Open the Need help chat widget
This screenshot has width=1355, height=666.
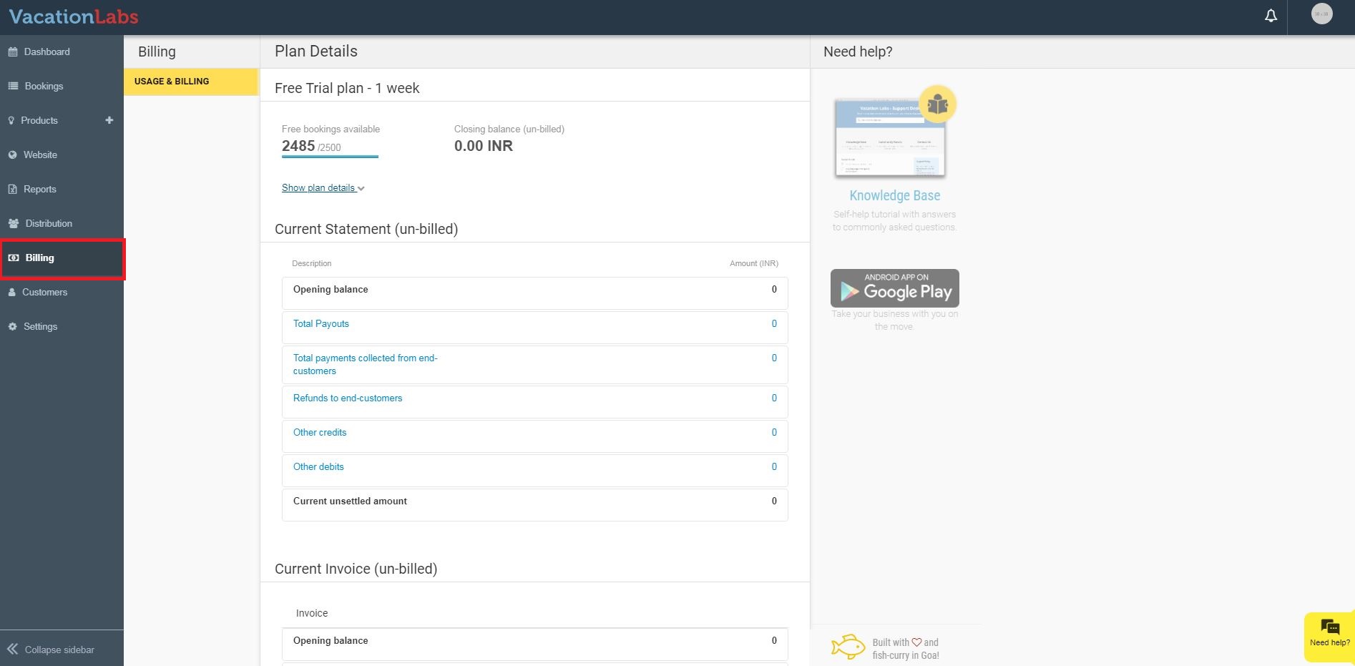click(1329, 633)
